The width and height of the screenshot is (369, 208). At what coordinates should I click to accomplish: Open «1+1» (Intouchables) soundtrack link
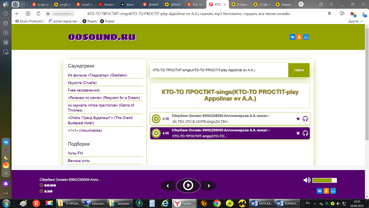(85, 130)
